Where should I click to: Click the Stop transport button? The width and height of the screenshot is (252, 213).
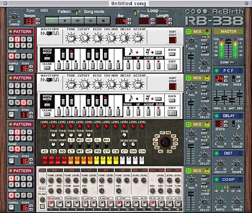[x=65, y=21]
